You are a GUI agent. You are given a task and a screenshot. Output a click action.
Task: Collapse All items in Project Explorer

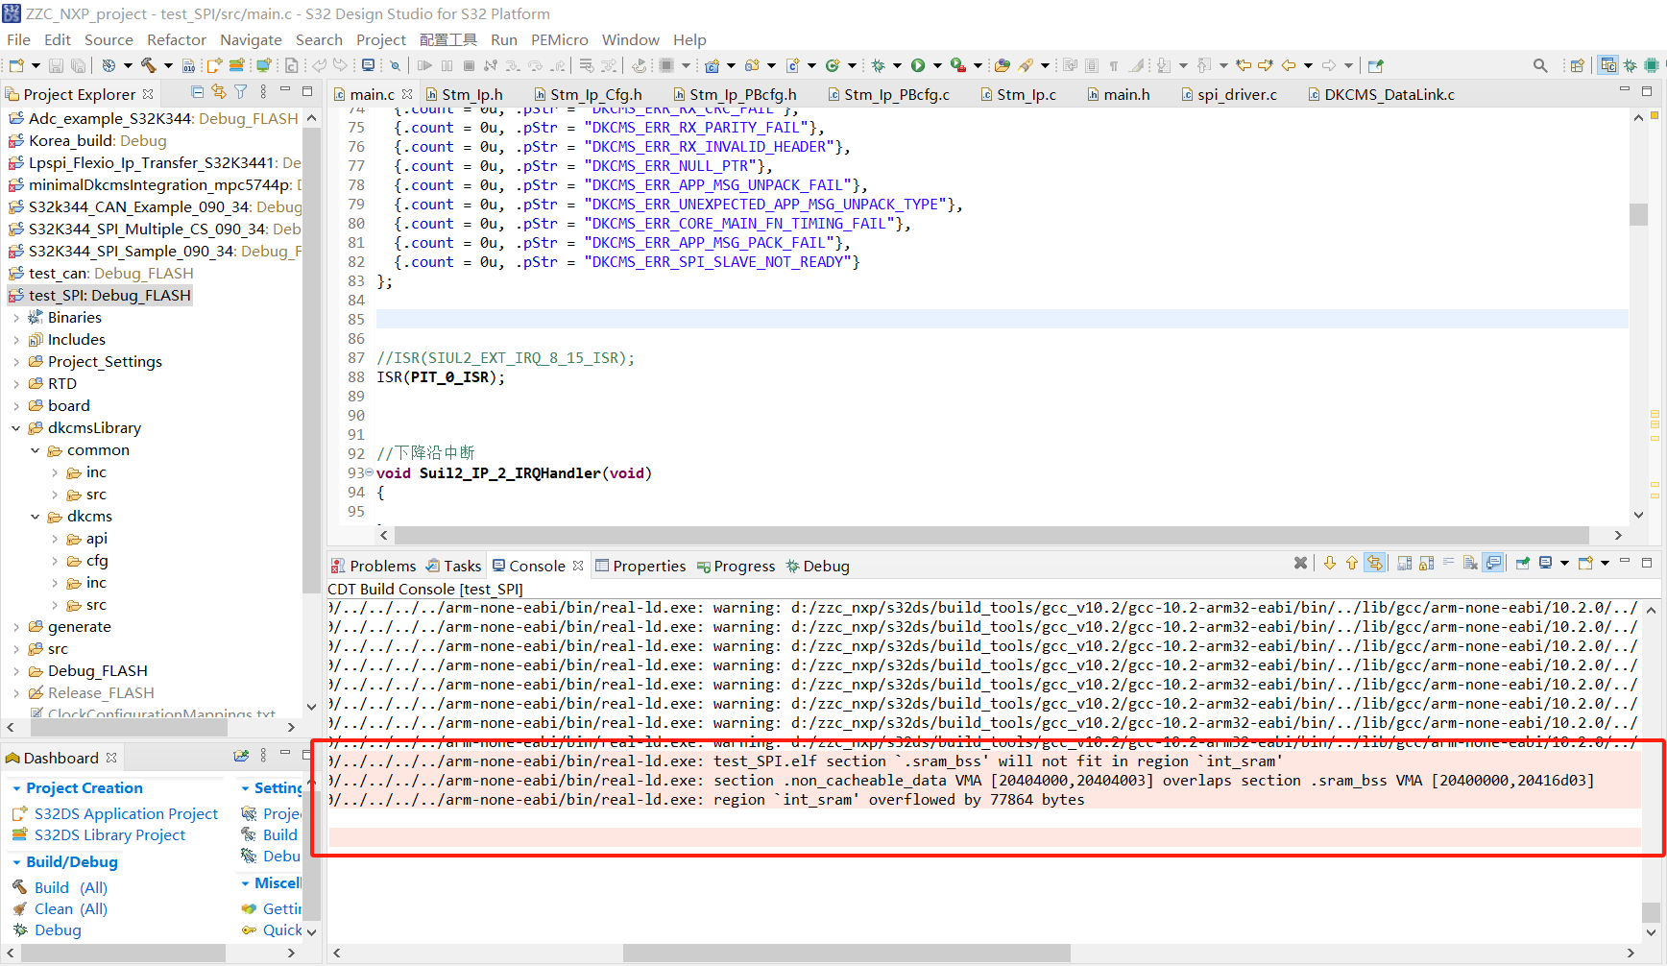(197, 93)
